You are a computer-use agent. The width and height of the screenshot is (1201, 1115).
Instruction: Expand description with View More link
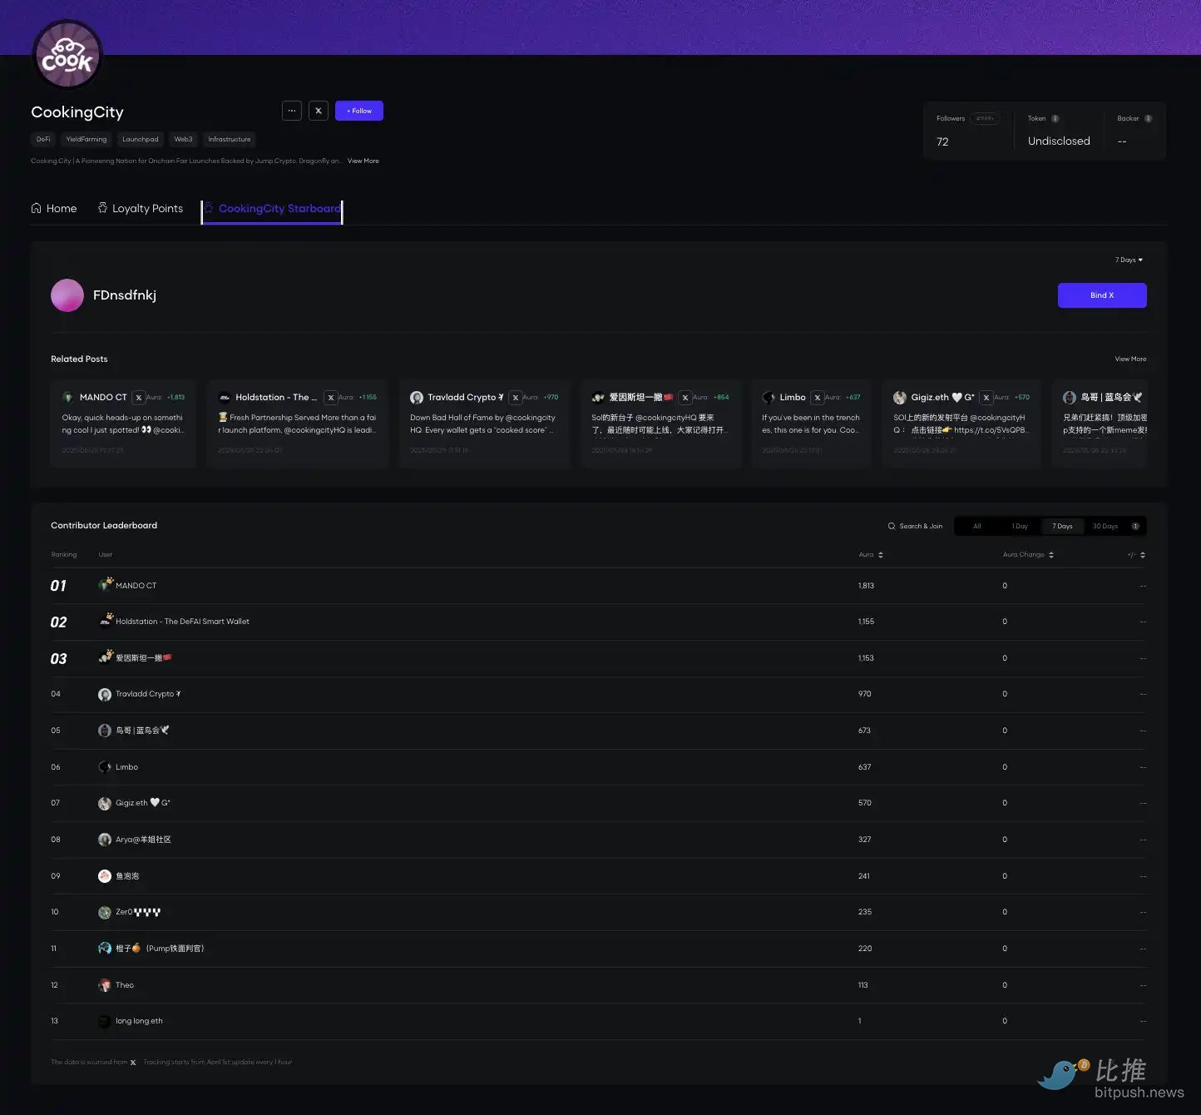[x=363, y=161]
